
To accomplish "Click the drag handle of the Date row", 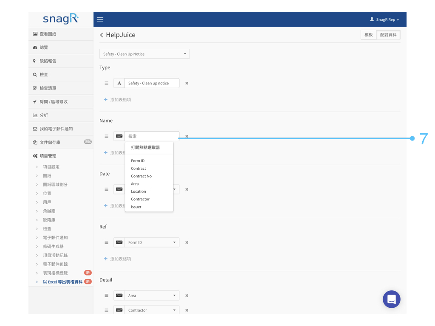I will click(107, 189).
